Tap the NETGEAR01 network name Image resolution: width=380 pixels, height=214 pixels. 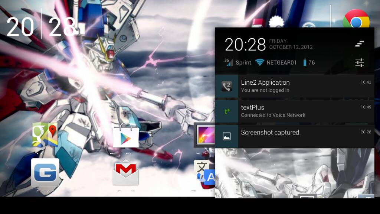pos(282,62)
